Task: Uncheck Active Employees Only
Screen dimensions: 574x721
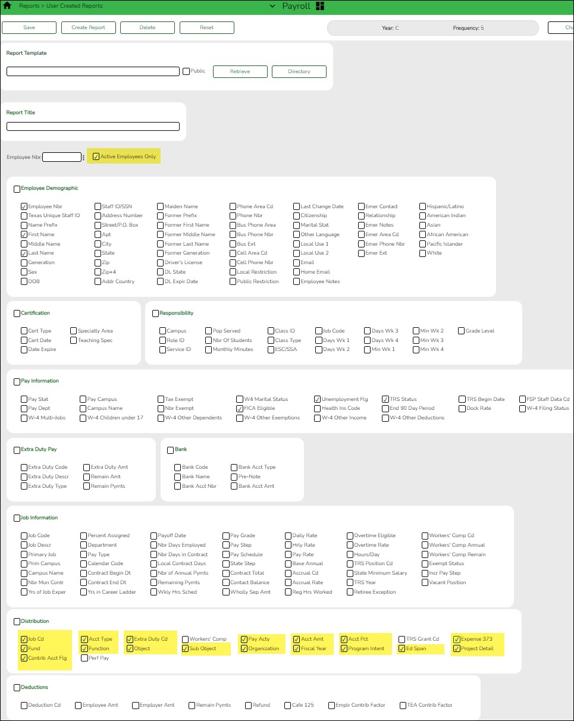Action: point(96,156)
